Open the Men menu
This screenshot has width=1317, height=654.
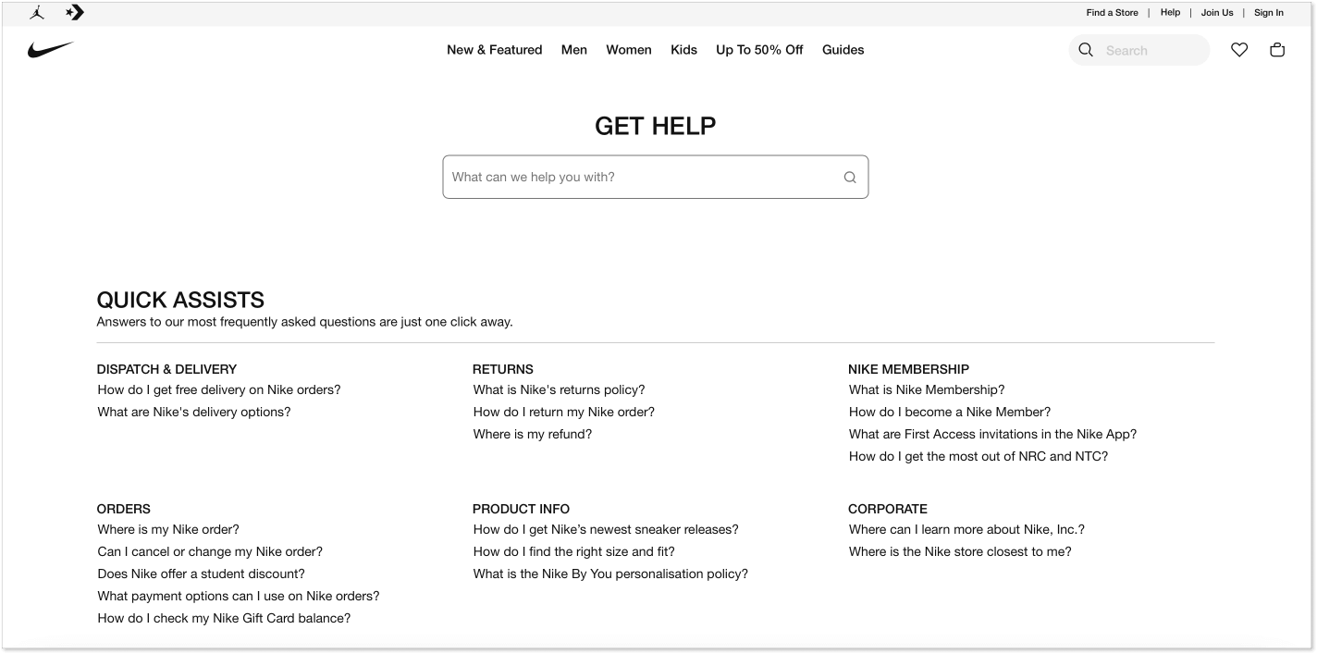pyautogui.click(x=574, y=50)
